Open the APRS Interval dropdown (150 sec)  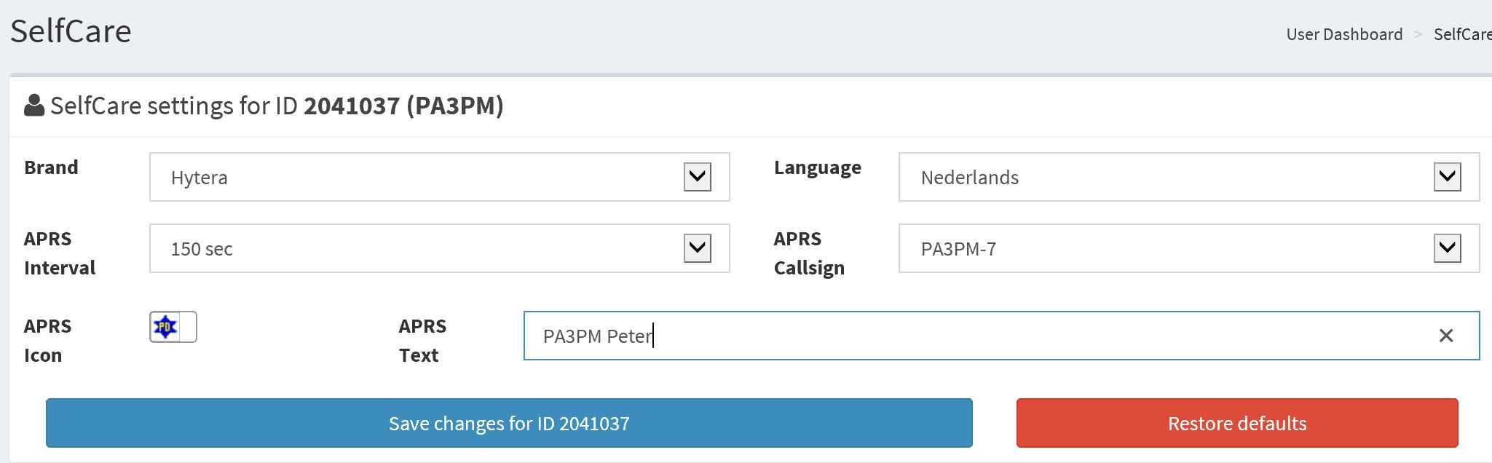click(x=440, y=248)
